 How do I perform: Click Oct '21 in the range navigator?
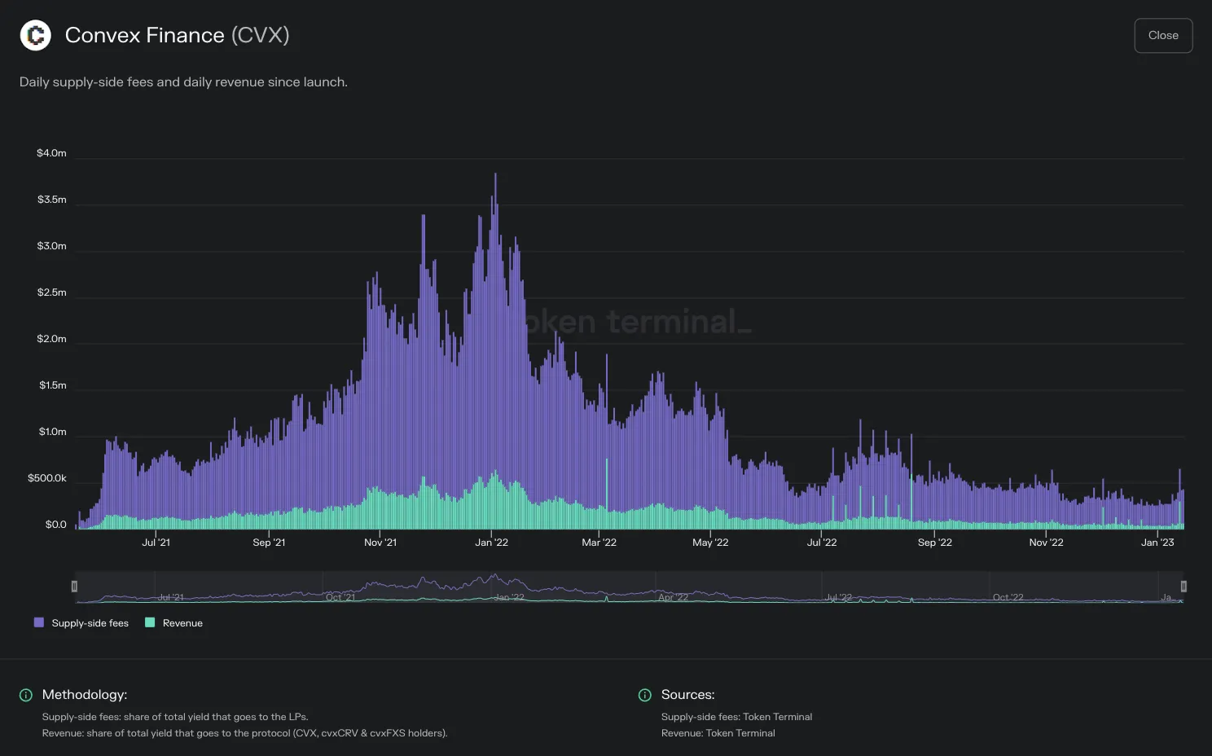click(x=340, y=597)
